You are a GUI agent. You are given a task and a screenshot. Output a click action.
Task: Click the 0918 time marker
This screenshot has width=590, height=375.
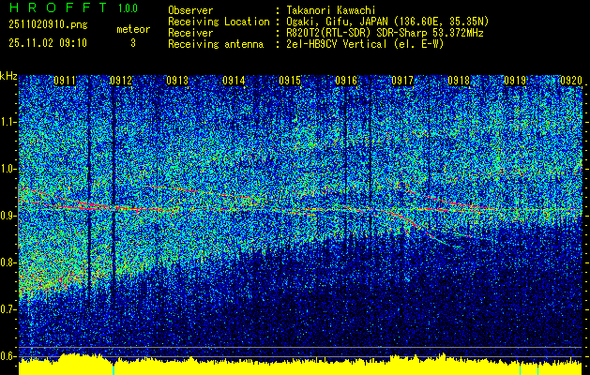tap(459, 80)
